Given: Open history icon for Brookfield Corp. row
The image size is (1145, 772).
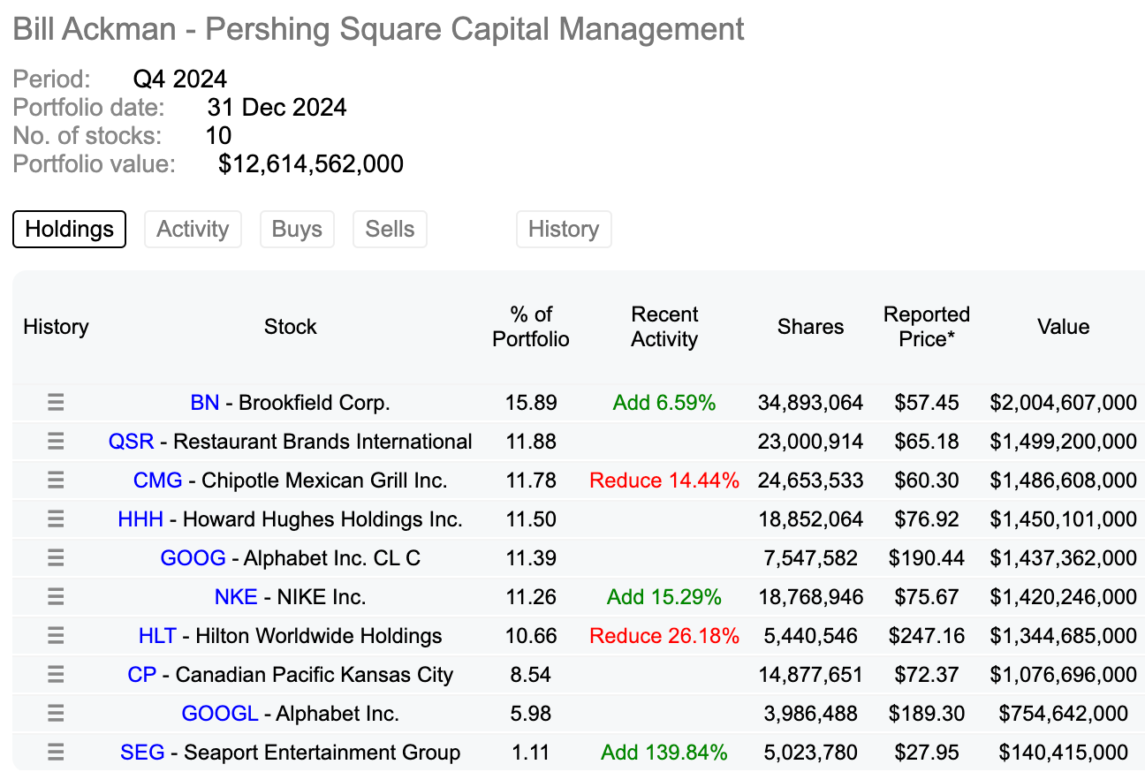Looking at the screenshot, I should (56, 403).
